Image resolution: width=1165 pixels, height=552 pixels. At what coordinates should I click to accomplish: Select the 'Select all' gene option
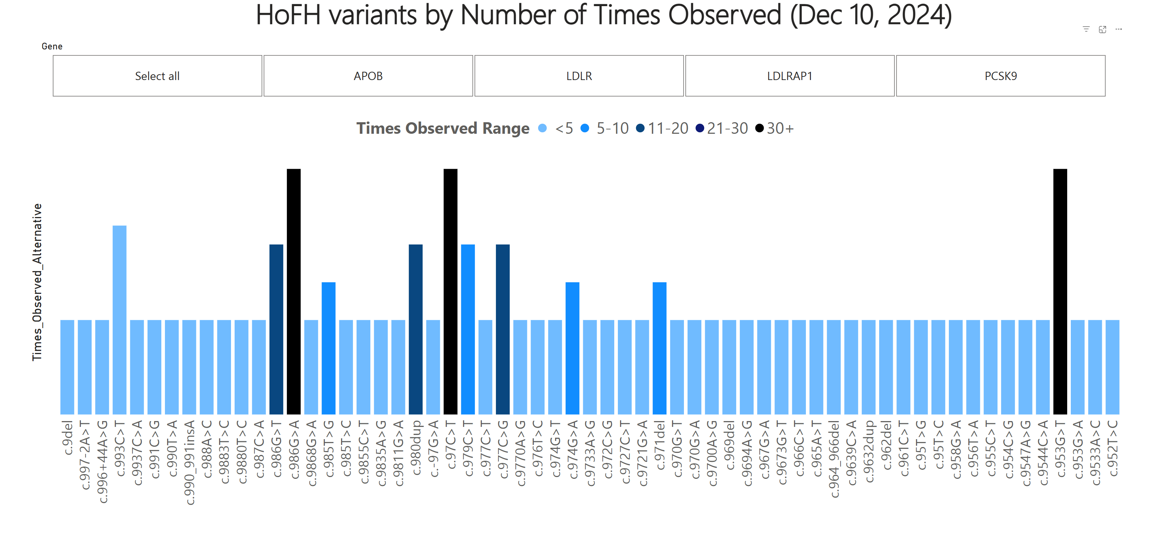click(157, 76)
